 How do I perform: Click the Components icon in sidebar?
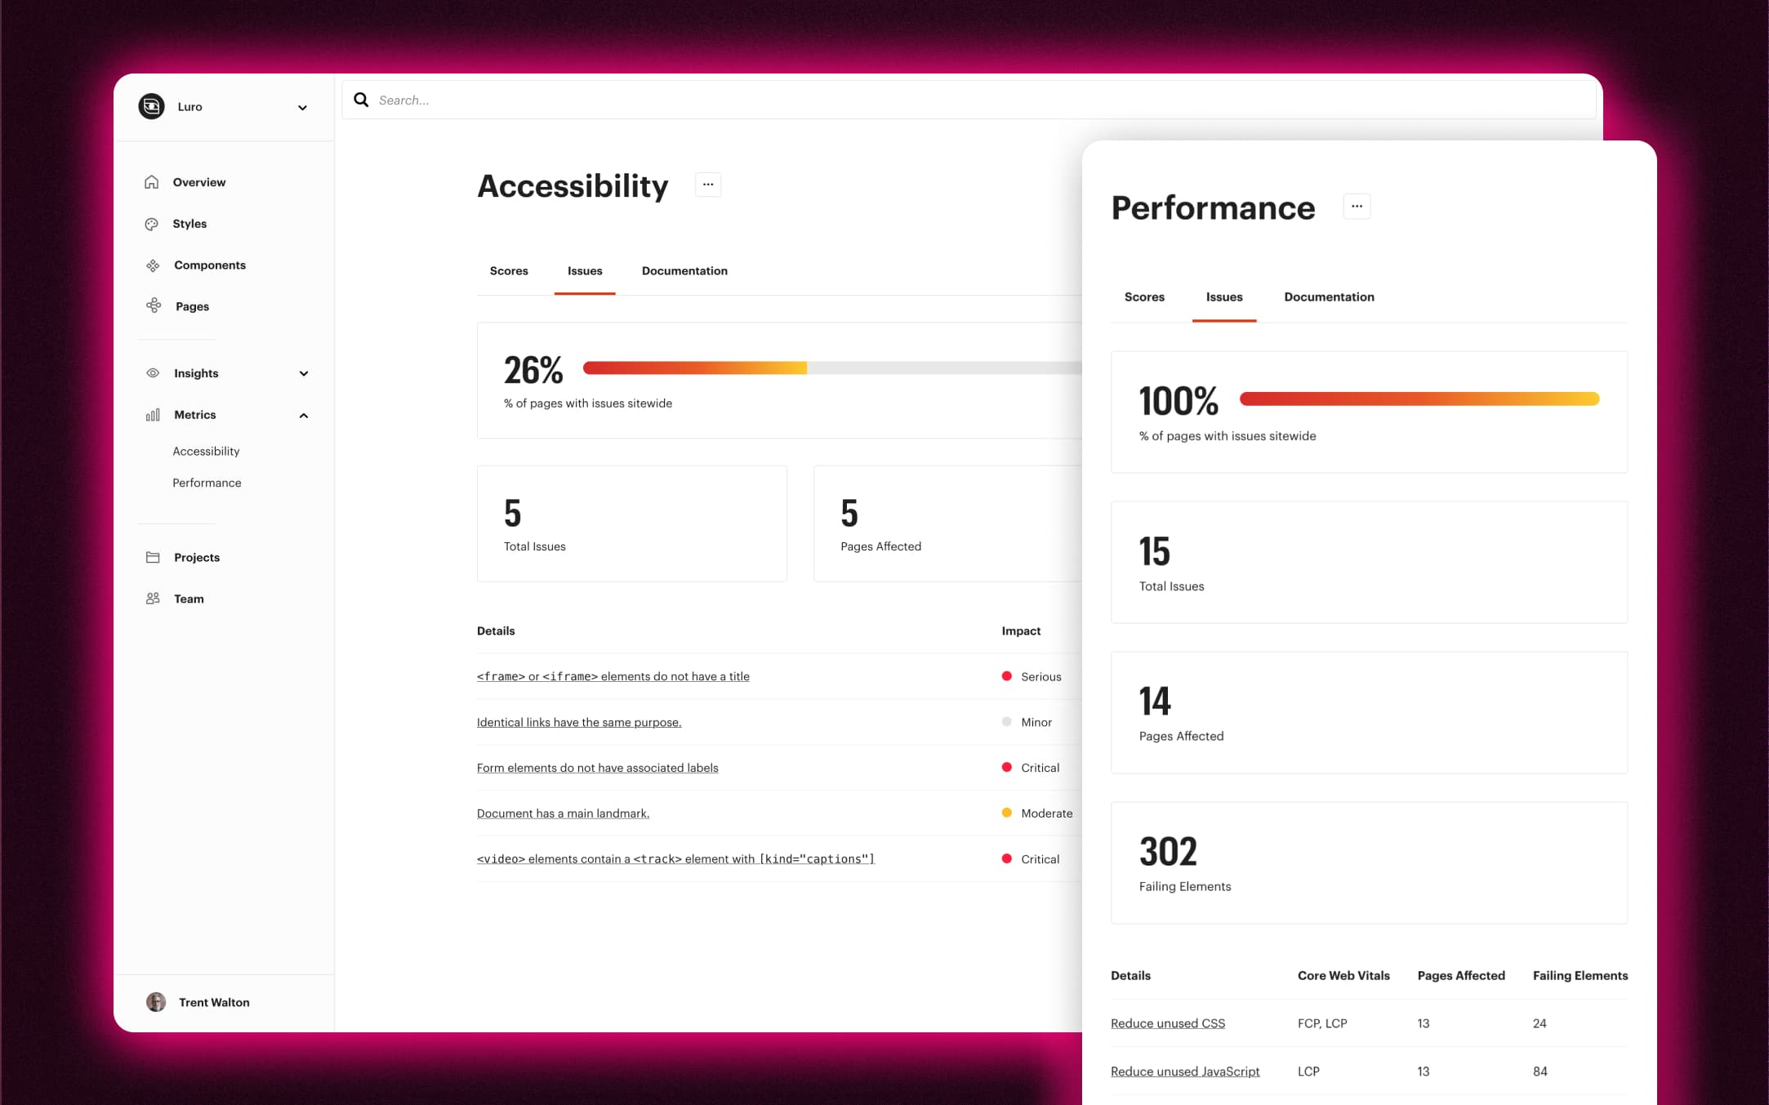(x=153, y=265)
